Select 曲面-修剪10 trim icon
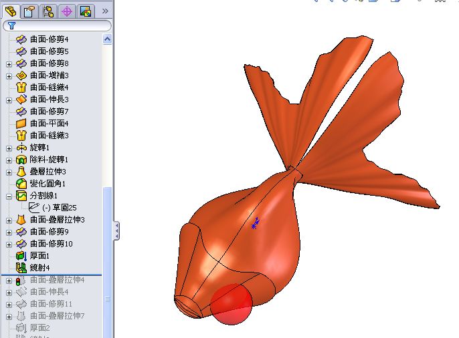This screenshot has height=338, width=459. [21, 244]
